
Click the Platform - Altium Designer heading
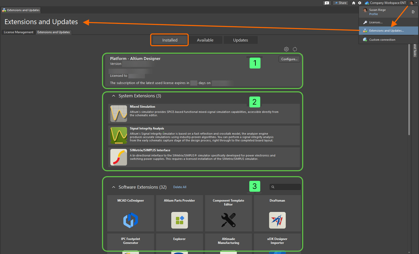tap(135, 59)
